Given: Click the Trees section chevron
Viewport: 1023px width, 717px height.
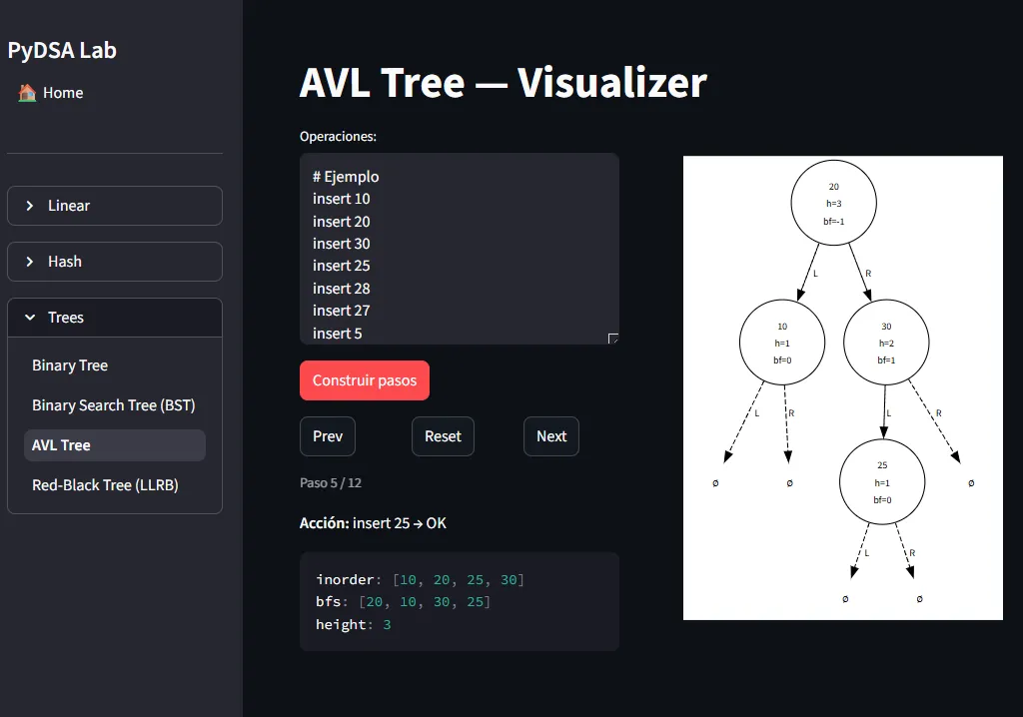Looking at the screenshot, I should pyautogui.click(x=29, y=317).
